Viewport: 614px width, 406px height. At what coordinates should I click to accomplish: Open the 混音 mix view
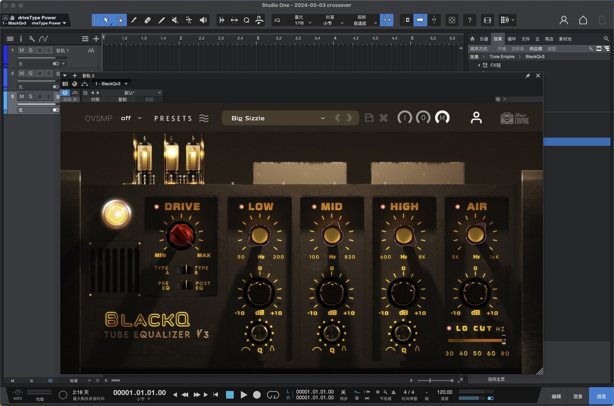point(578,396)
